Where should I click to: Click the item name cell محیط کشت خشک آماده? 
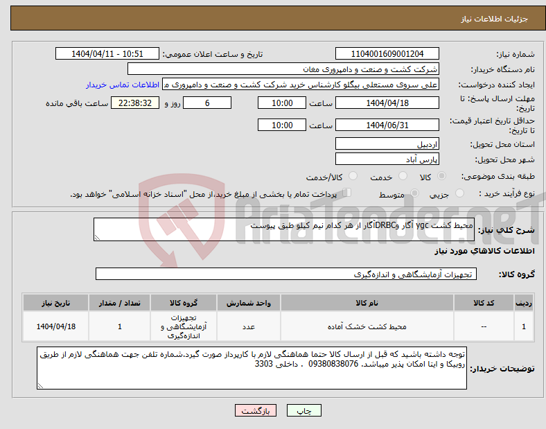coord(367,326)
